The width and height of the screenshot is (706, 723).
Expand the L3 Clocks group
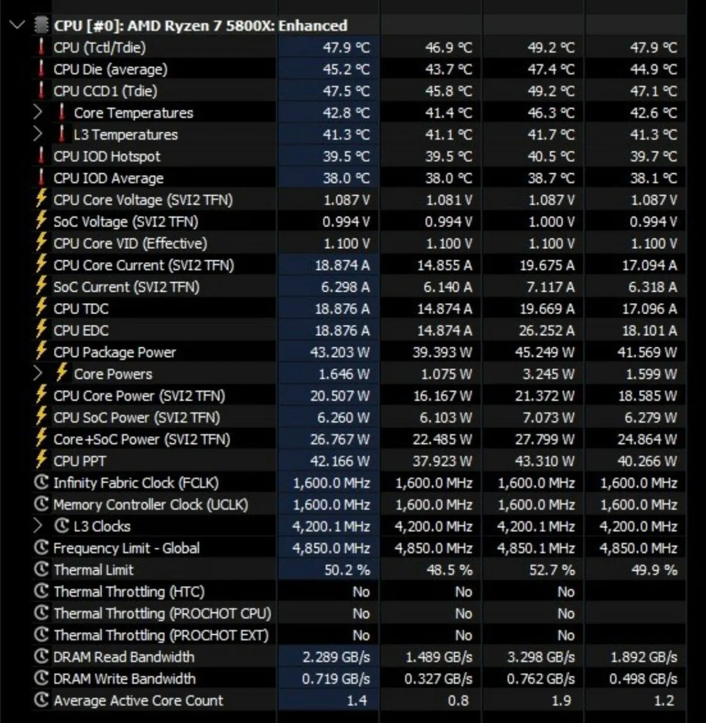37,525
